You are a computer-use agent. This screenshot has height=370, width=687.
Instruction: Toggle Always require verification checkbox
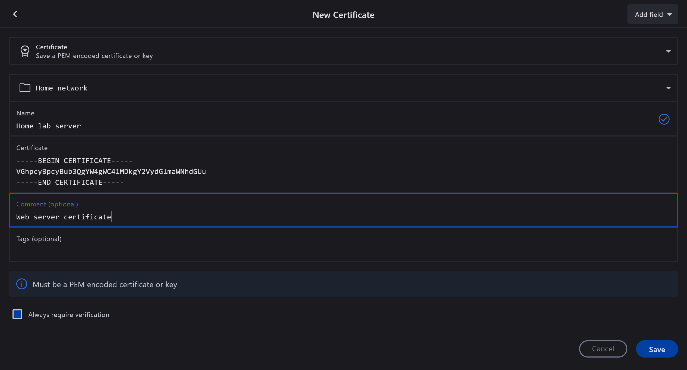[x=17, y=314]
